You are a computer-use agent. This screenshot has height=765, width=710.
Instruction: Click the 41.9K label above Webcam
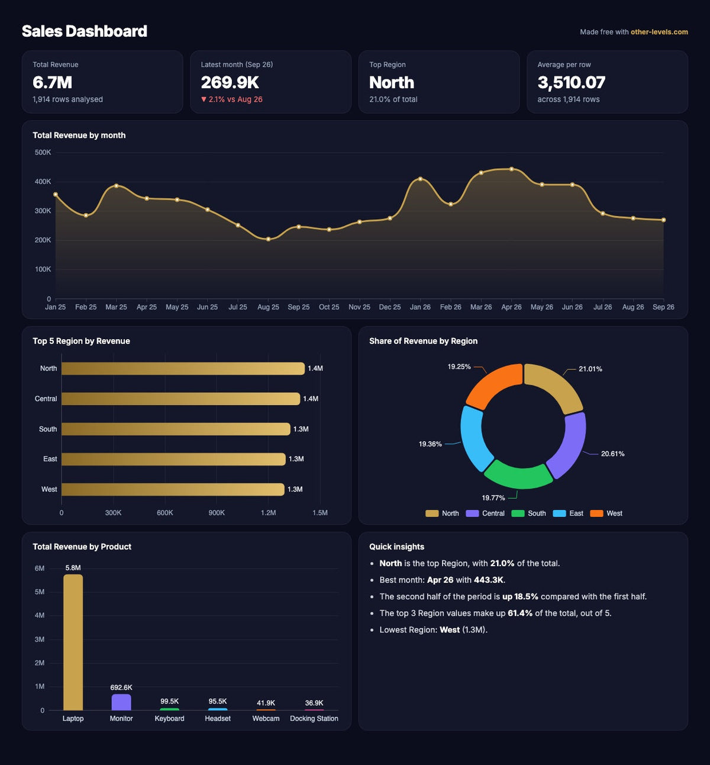tap(266, 703)
